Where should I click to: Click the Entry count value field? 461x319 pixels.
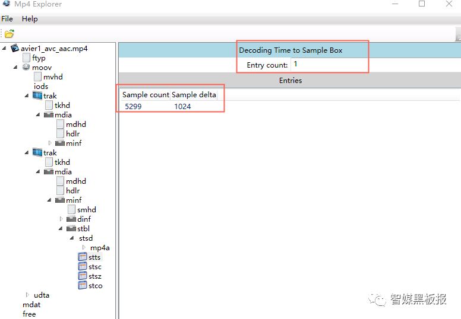pyautogui.click(x=329, y=65)
